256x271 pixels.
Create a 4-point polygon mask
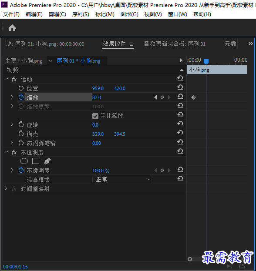(x=36, y=161)
